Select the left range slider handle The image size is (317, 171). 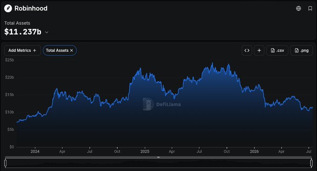[6, 163]
